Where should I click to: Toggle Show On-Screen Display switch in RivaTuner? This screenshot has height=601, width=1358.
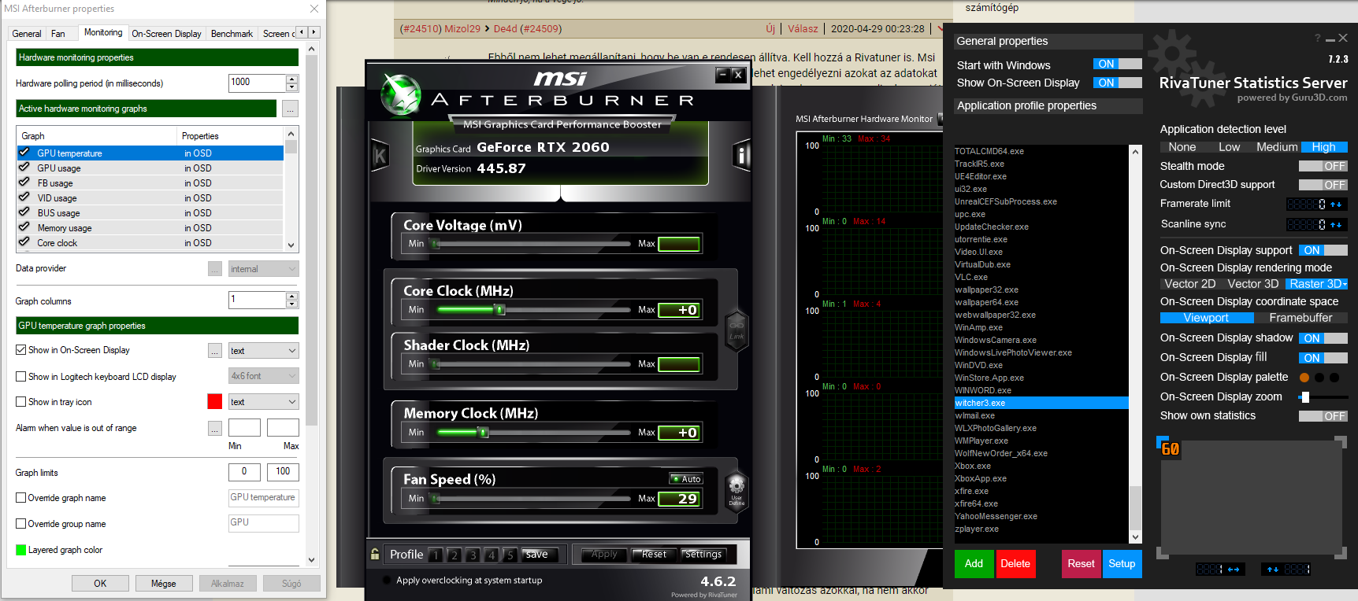[1117, 83]
